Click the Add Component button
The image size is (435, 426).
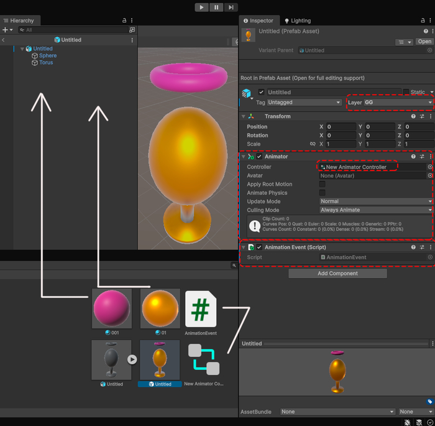pyautogui.click(x=337, y=274)
